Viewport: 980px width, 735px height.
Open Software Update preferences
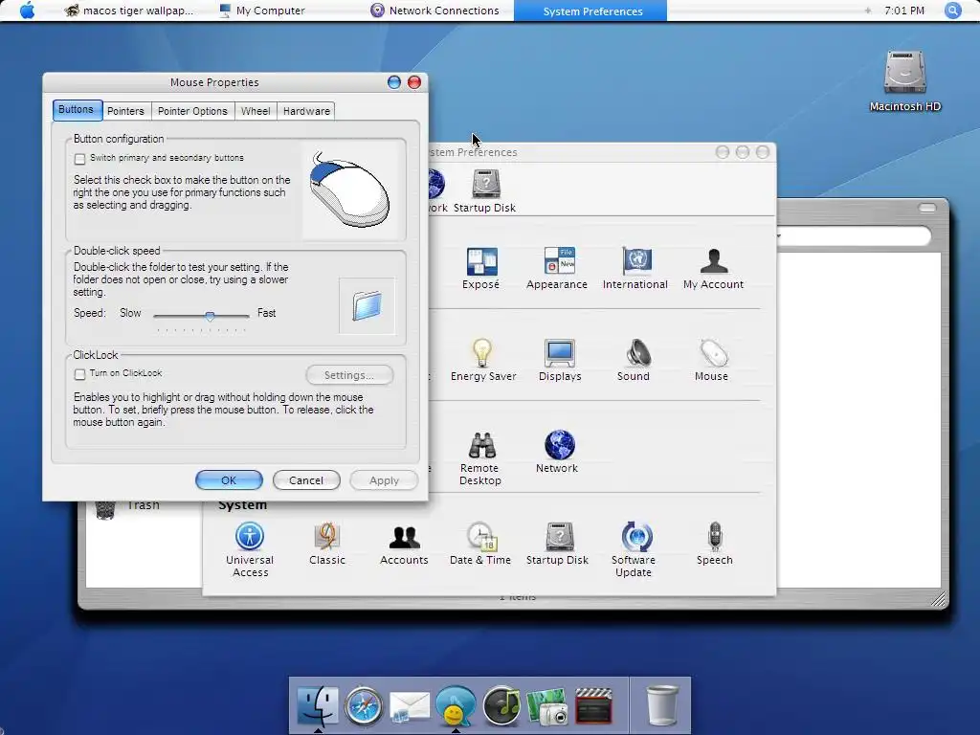coord(634,548)
